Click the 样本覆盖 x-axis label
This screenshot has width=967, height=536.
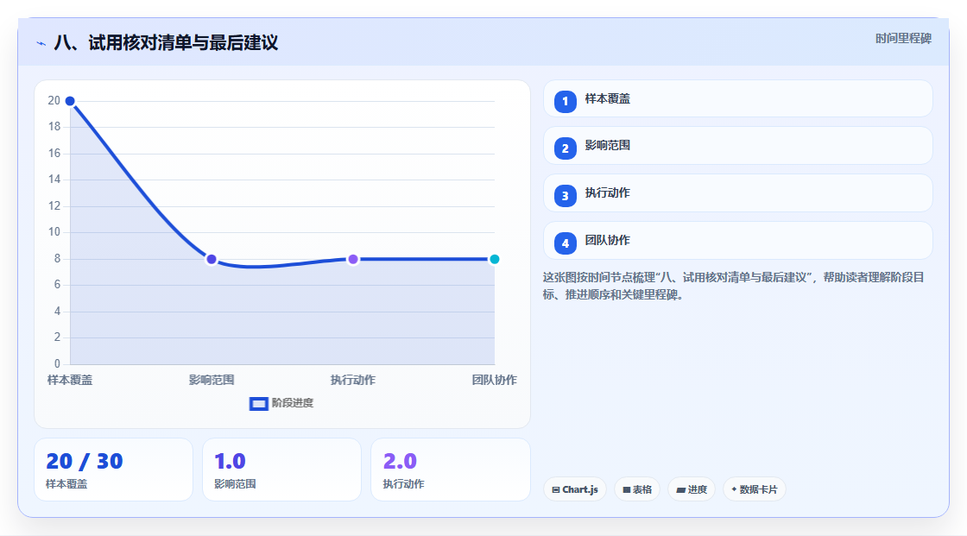(x=70, y=380)
